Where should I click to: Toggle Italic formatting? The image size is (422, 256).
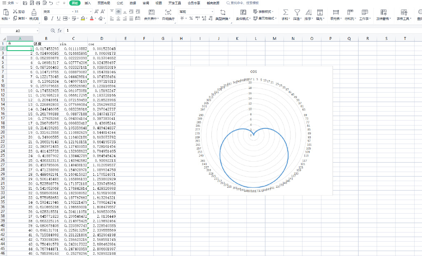(52, 19)
